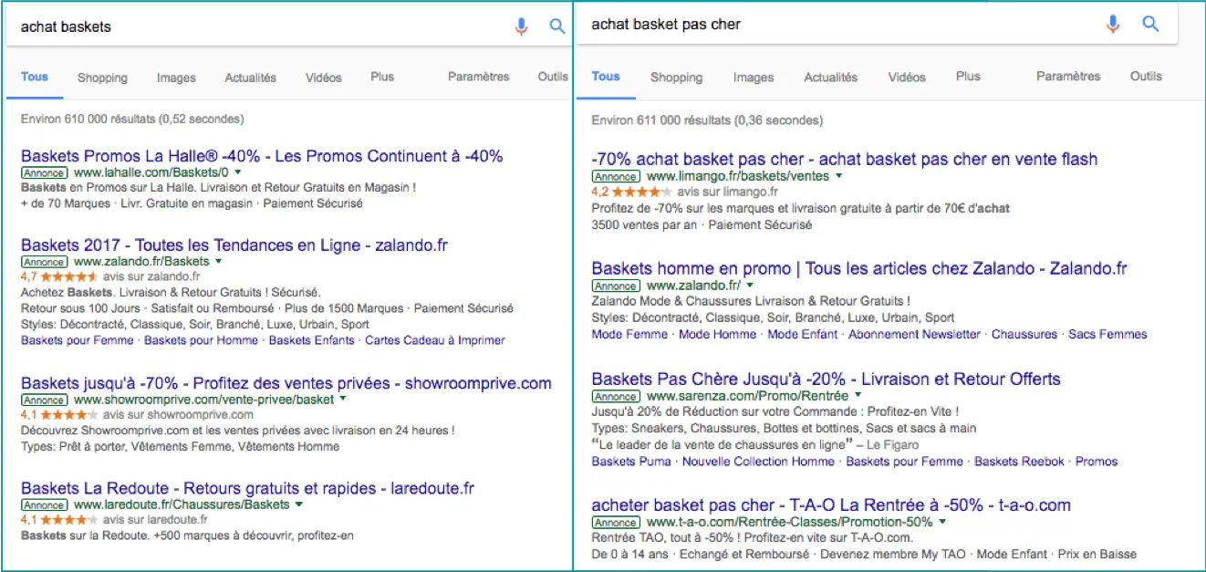Click Annonce badge beside www.lahalle.com

click(x=44, y=172)
